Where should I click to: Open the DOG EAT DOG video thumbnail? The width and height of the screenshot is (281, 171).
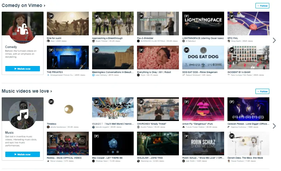coord(203,57)
